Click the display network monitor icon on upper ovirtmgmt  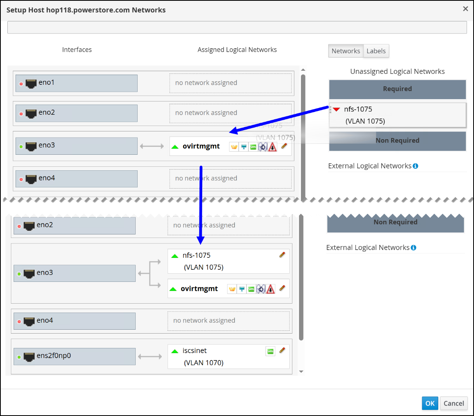[243, 147]
